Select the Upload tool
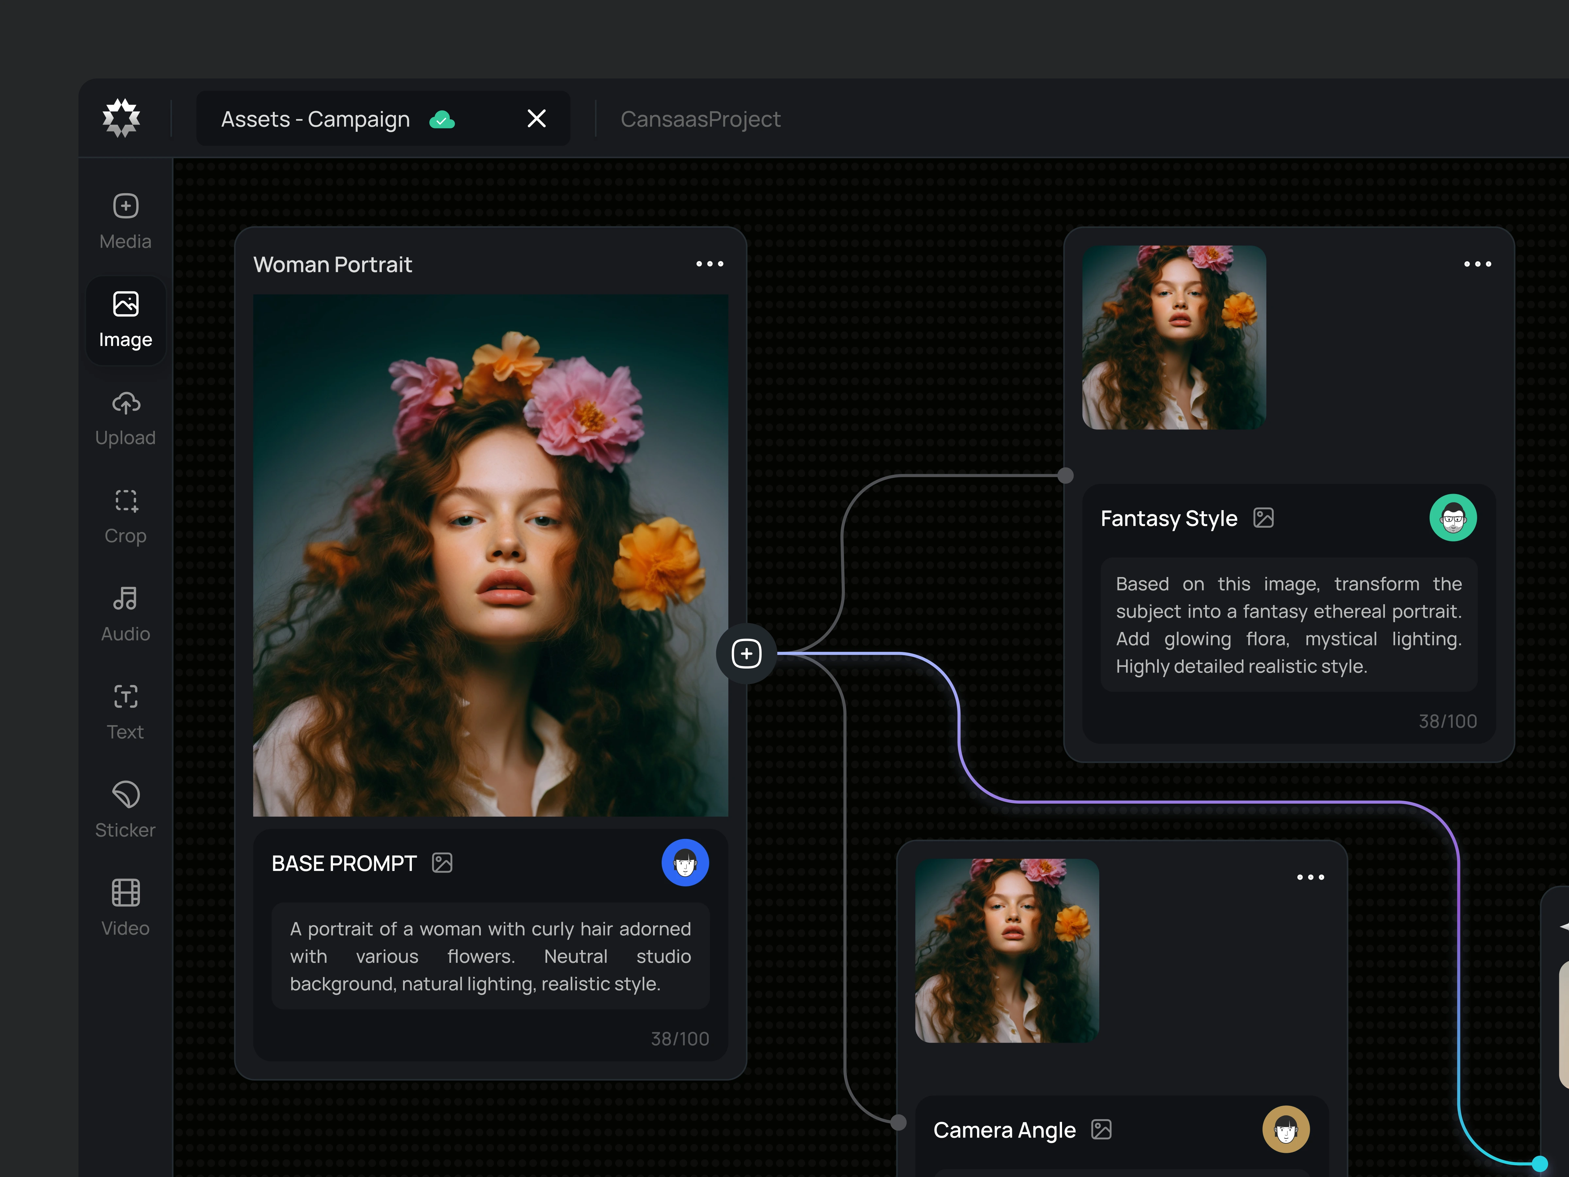Image resolution: width=1569 pixels, height=1177 pixels. pyautogui.click(x=126, y=418)
